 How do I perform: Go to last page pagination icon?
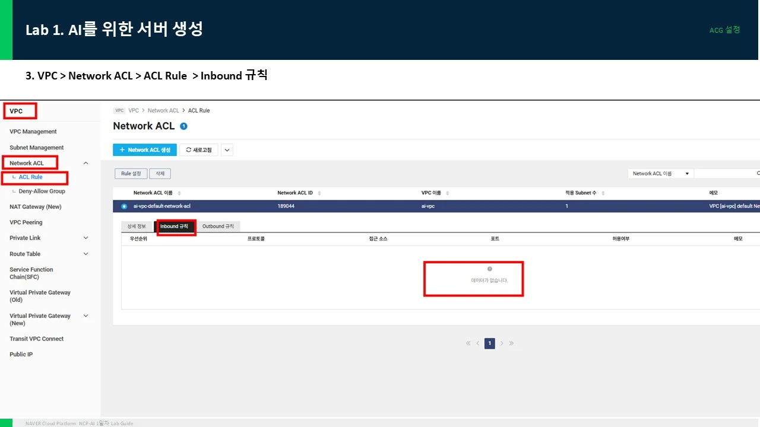click(x=511, y=343)
